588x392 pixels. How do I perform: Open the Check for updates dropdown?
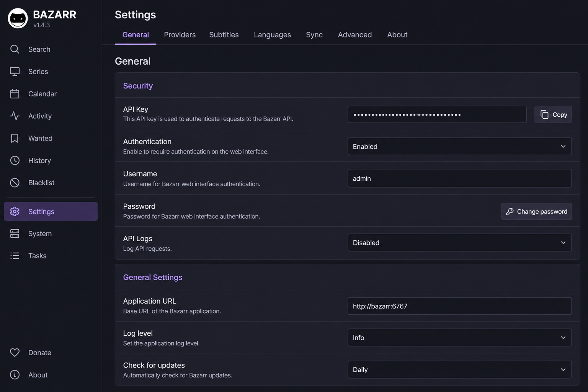click(x=459, y=369)
